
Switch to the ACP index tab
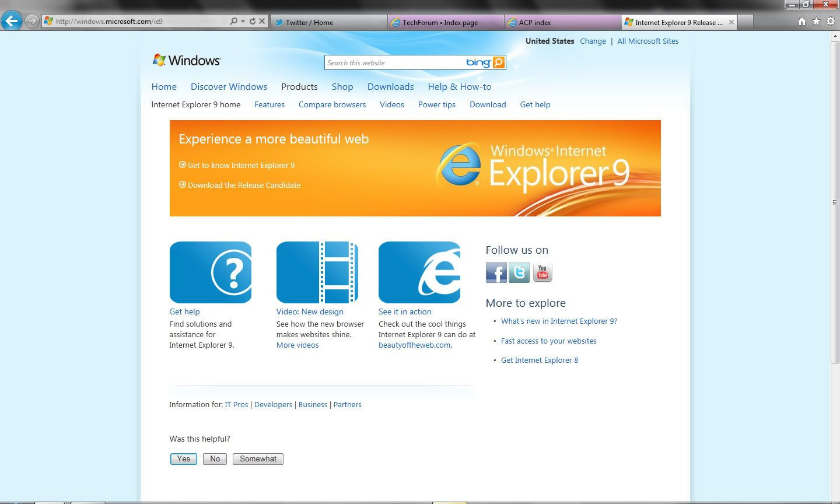[x=563, y=22]
